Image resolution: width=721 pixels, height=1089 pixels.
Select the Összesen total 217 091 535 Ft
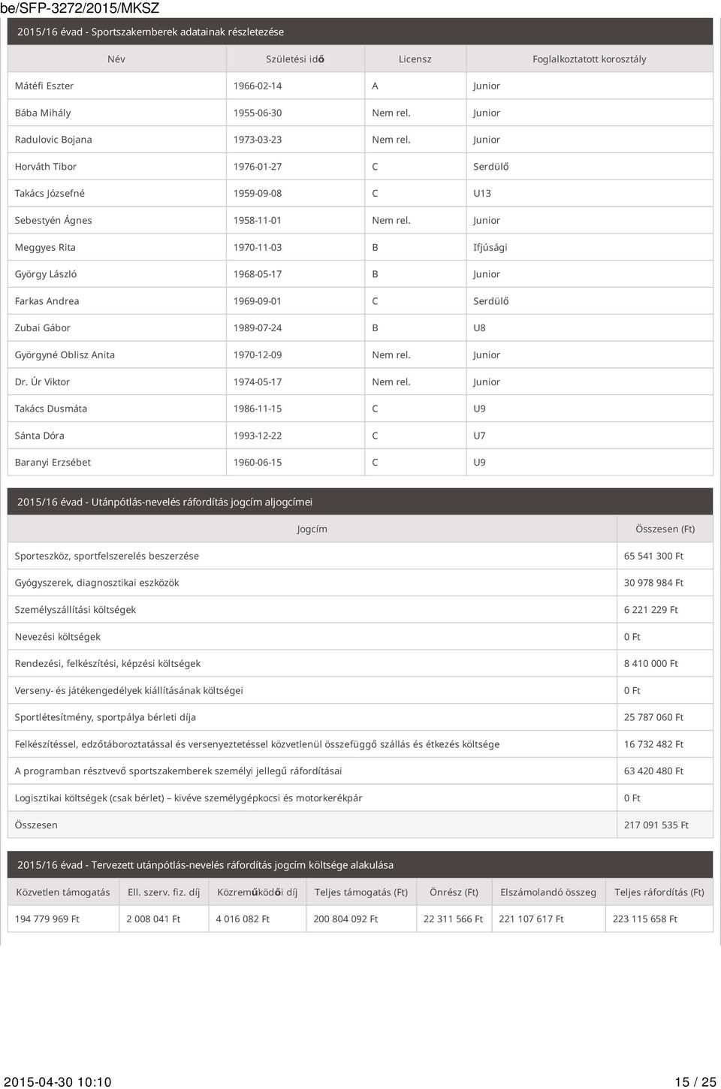click(656, 825)
